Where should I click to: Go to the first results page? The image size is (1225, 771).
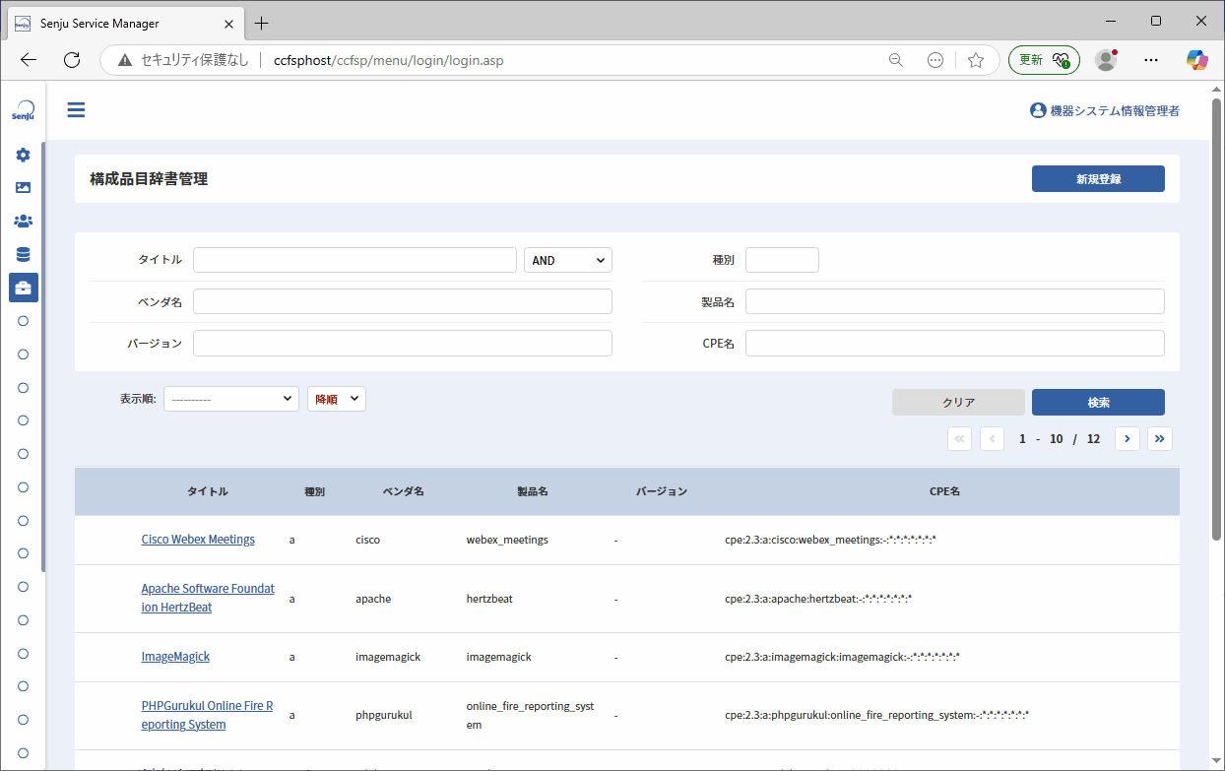click(x=959, y=438)
